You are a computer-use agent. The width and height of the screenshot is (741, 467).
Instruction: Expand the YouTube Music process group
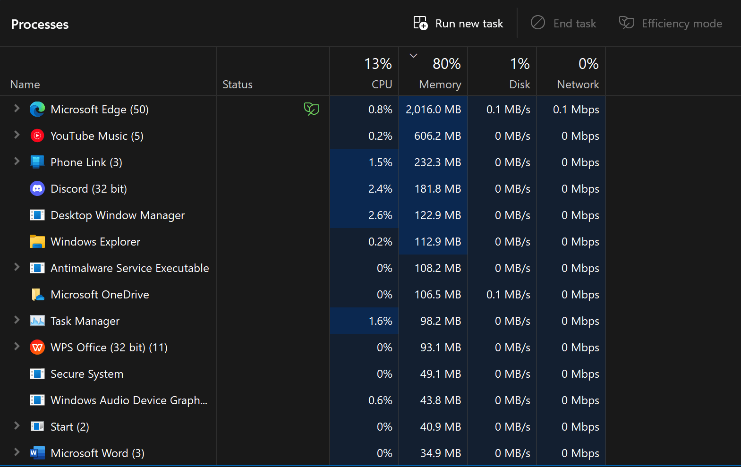pyautogui.click(x=17, y=135)
